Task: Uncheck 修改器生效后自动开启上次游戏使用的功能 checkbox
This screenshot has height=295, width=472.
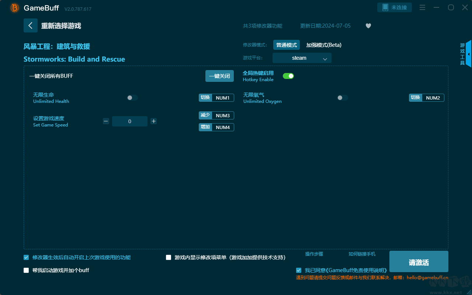Action: pyautogui.click(x=26, y=257)
